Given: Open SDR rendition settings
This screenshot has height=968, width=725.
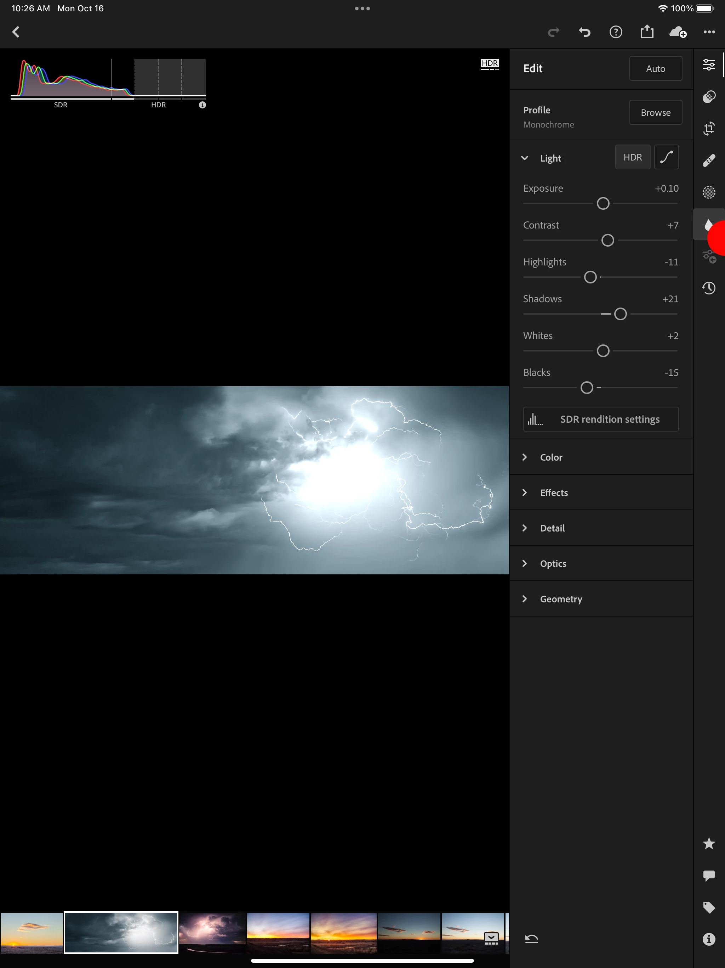Looking at the screenshot, I should pyautogui.click(x=600, y=419).
